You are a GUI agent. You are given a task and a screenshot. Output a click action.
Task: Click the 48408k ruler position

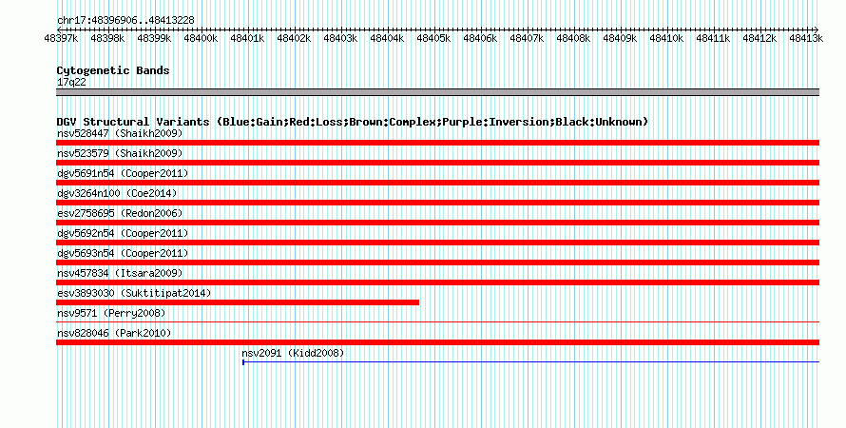tap(573, 38)
